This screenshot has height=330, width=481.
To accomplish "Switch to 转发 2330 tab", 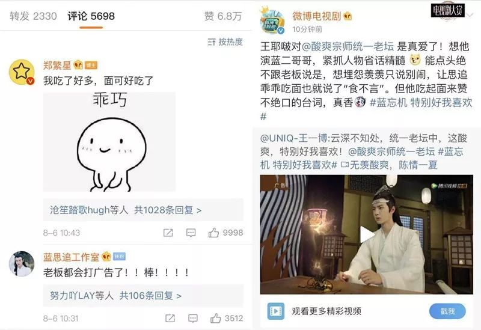I will click(x=33, y=16).
